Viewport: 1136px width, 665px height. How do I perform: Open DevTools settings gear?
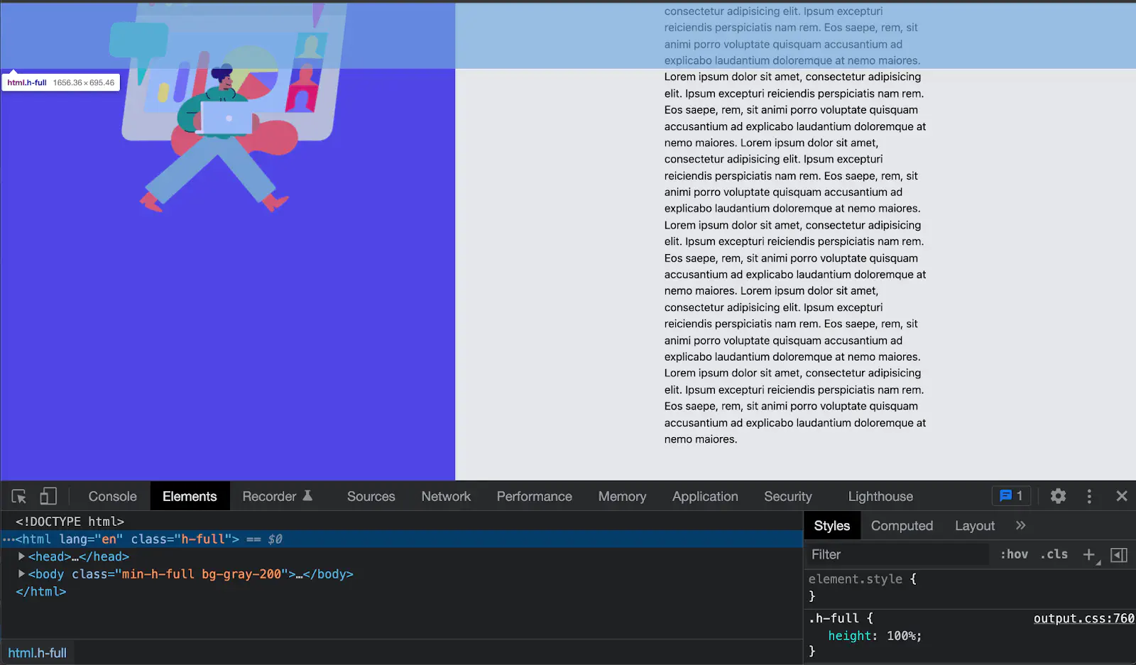(x=1058, y=496)
